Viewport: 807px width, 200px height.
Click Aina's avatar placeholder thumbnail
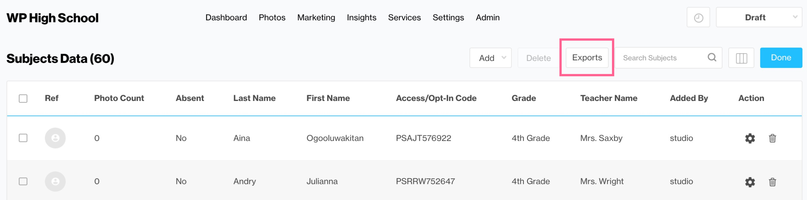click(x=55, y=138)
